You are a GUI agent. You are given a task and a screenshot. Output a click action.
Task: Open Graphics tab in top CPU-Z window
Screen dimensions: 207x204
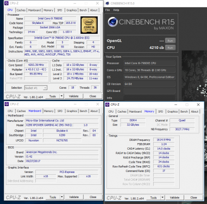tap(71, 10)
